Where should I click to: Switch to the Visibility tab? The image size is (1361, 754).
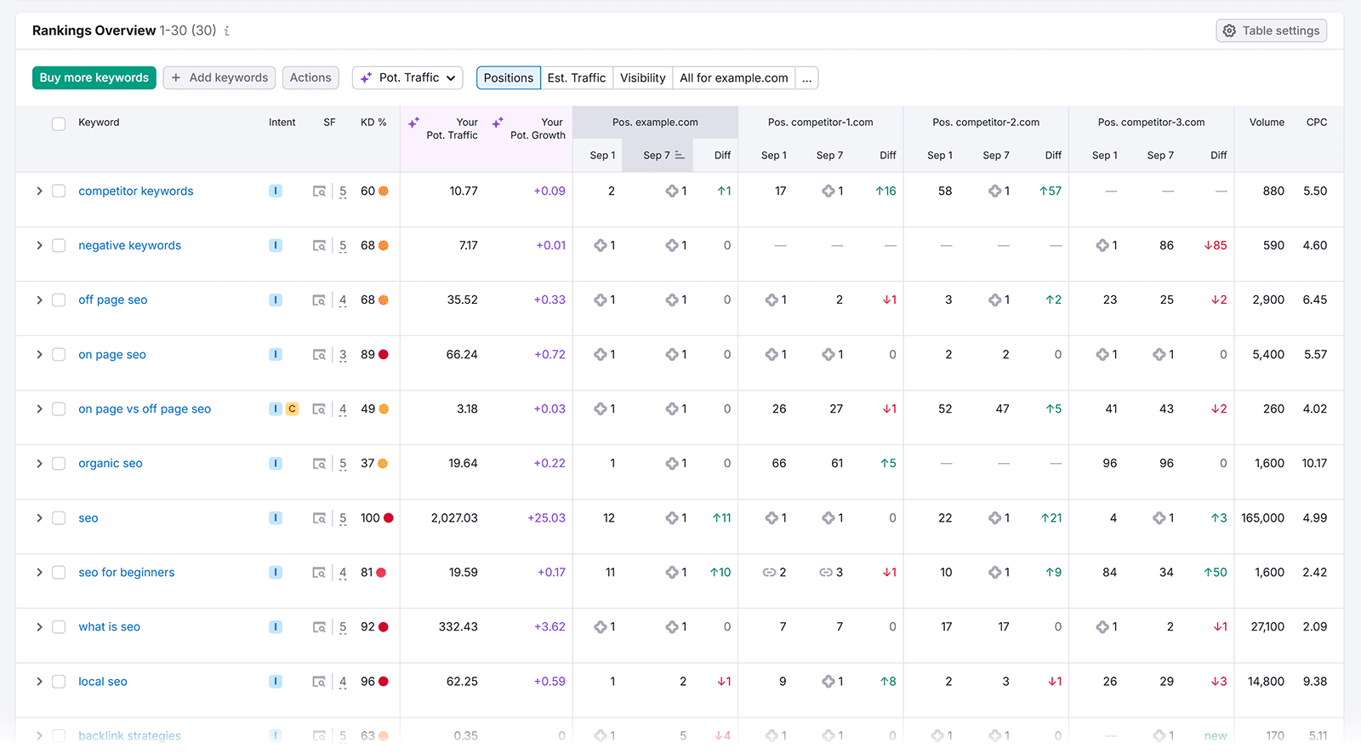pos(642,78)
